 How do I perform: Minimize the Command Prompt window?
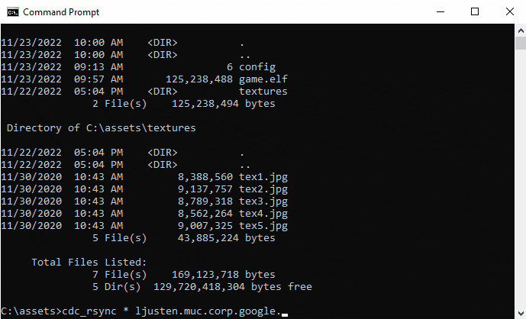(x=440, y=11)
